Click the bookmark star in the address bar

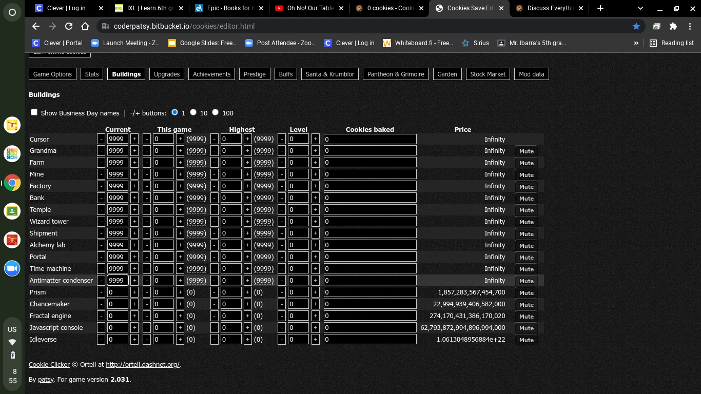tap(636, 26)
